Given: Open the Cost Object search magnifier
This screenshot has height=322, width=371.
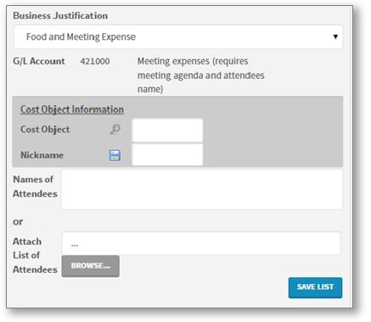Looking at the screenshot, I should [115, 130].
